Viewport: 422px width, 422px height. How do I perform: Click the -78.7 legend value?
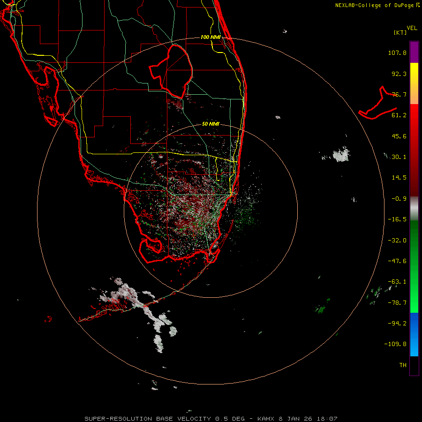coord(397,303)
